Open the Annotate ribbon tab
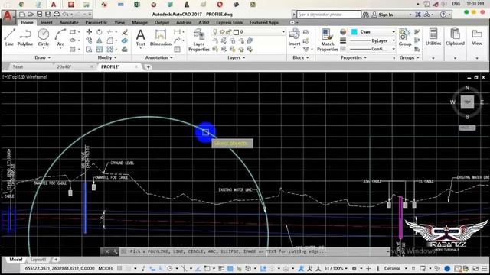This screenshot has height=275, width=490. pyautogui.click(x=69, y=22)
